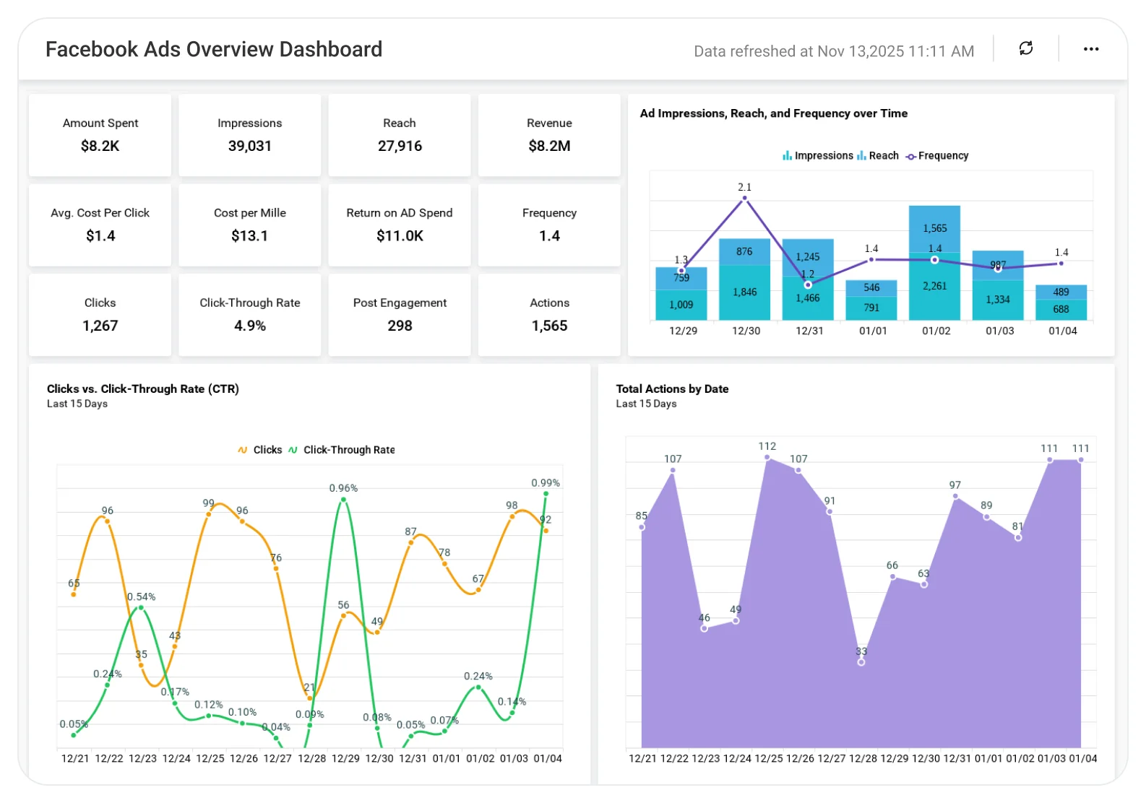Click the 33 actions point on 12/28
1146x803 pixels.
click(861, 662)
